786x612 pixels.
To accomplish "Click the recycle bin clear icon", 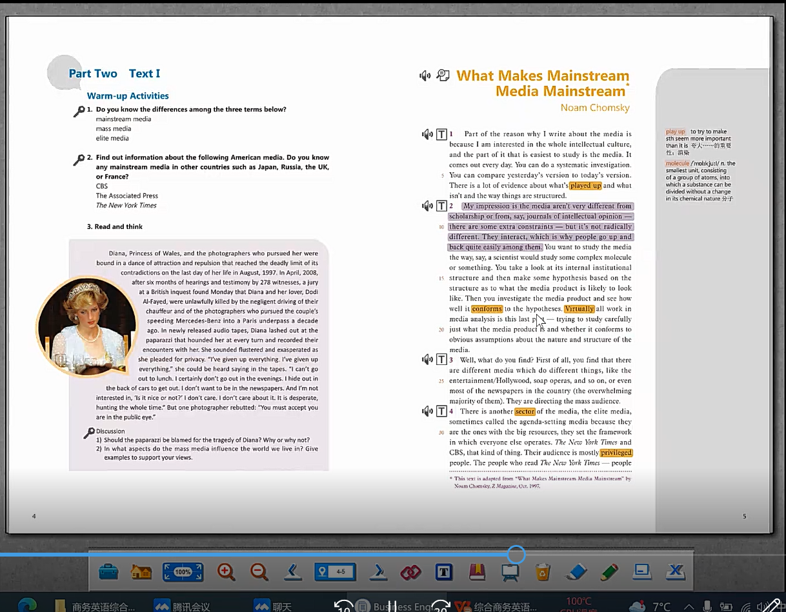I will [543, 571].
